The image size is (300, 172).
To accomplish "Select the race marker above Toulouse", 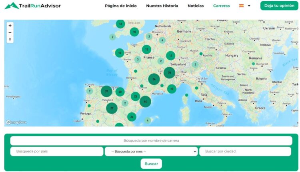I will [142, 86].
